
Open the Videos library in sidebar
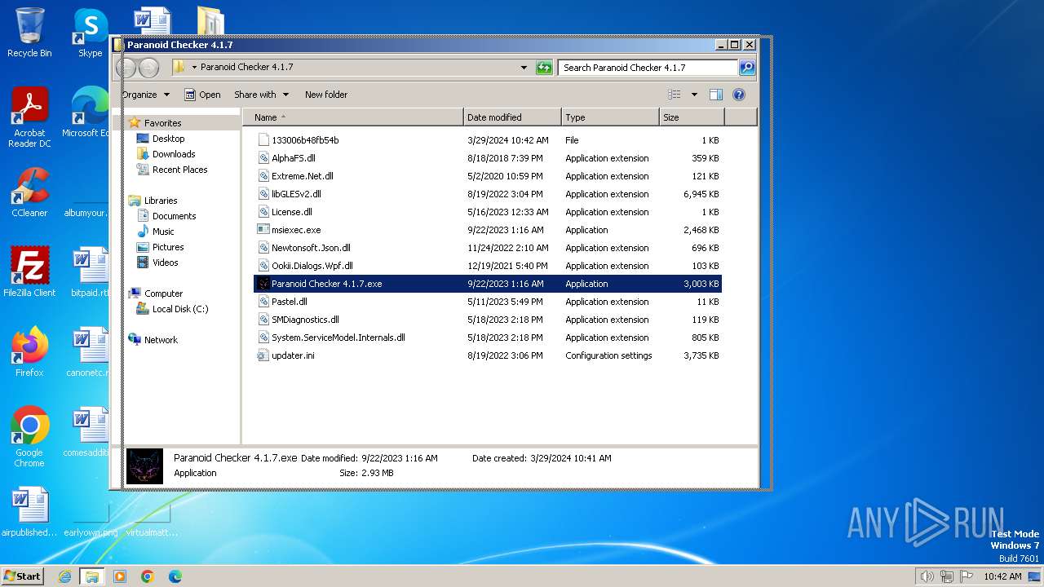point(165,263)
